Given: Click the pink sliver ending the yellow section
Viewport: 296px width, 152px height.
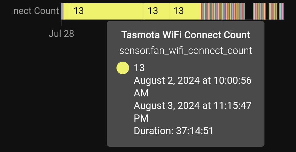Looking at the screenshot, I should [x=202, y=11].
